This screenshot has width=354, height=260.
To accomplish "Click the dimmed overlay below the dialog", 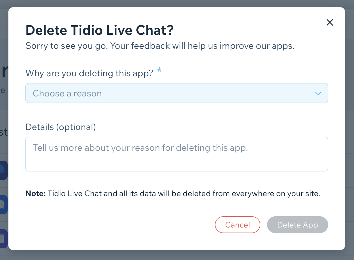I will (177, 255).
